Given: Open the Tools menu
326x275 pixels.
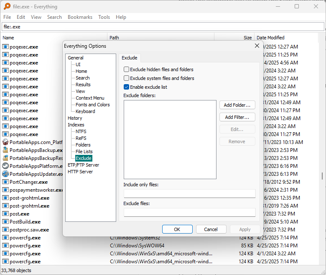Looking at the screenshot, I should pos(104,17).
